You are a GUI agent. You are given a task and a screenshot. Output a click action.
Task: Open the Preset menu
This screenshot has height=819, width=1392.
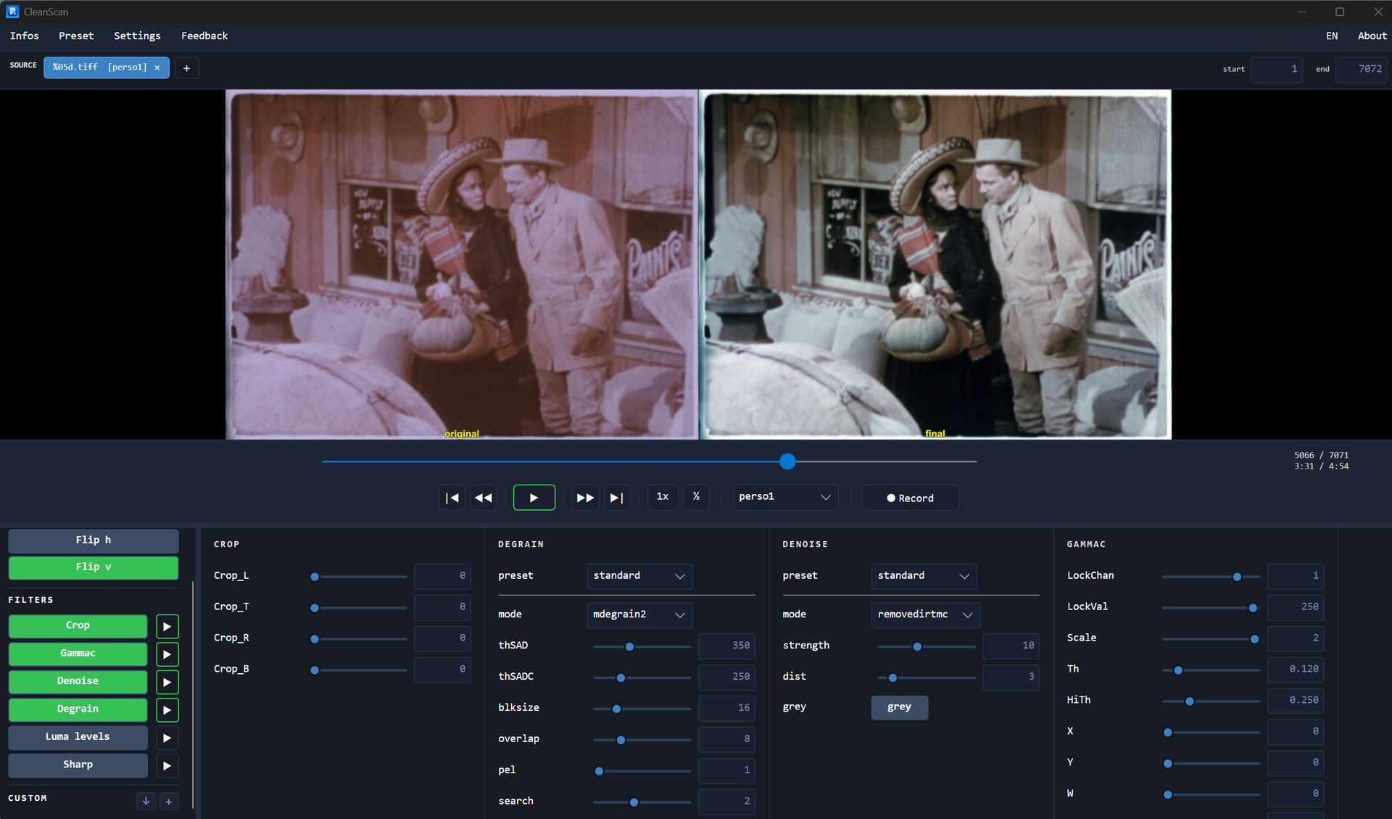tap(76, 36)
